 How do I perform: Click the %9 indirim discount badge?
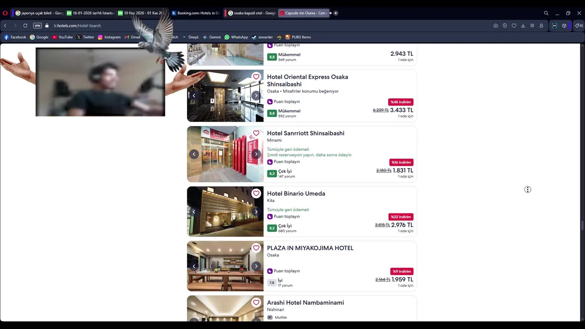click(x=402, y=271)
